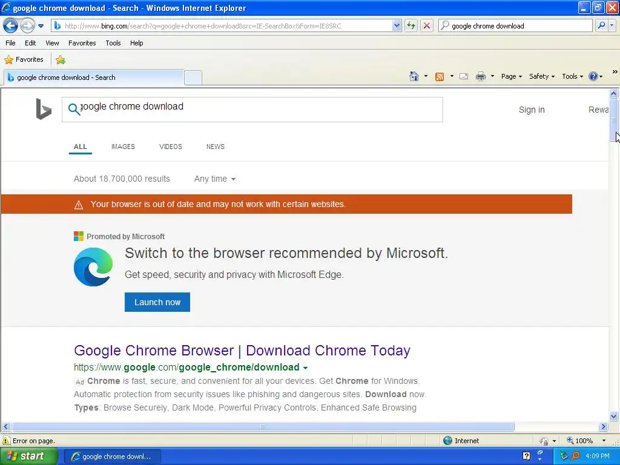Expand the zoom level dropdown arrow
Viewport: 620px width, 465px height.
click(x=604, y=441)
